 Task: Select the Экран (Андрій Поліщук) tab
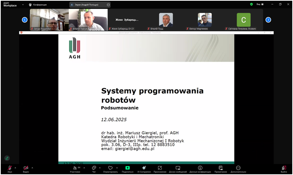pos(90,4)
